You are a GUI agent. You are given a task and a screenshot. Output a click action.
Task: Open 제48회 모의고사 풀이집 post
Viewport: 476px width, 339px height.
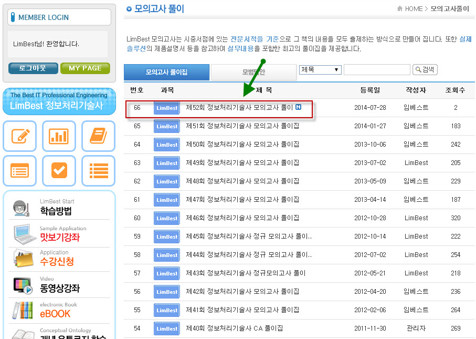point(242,181)
